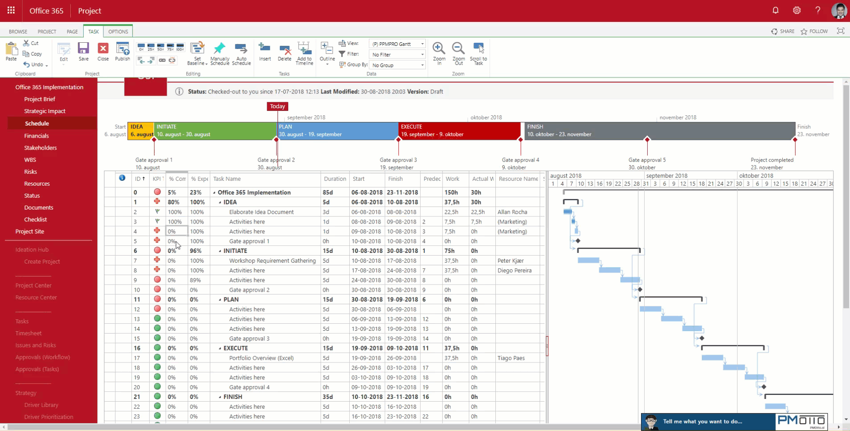Click the FOLLOW star button
850x431 pixels.
click(814, 31)
